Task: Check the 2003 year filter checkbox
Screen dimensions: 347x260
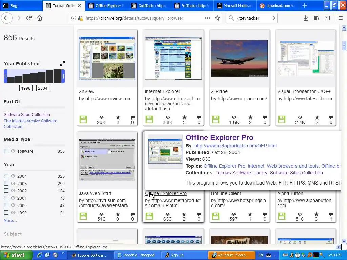Action: pyautogui.click(x=6, y=183)
